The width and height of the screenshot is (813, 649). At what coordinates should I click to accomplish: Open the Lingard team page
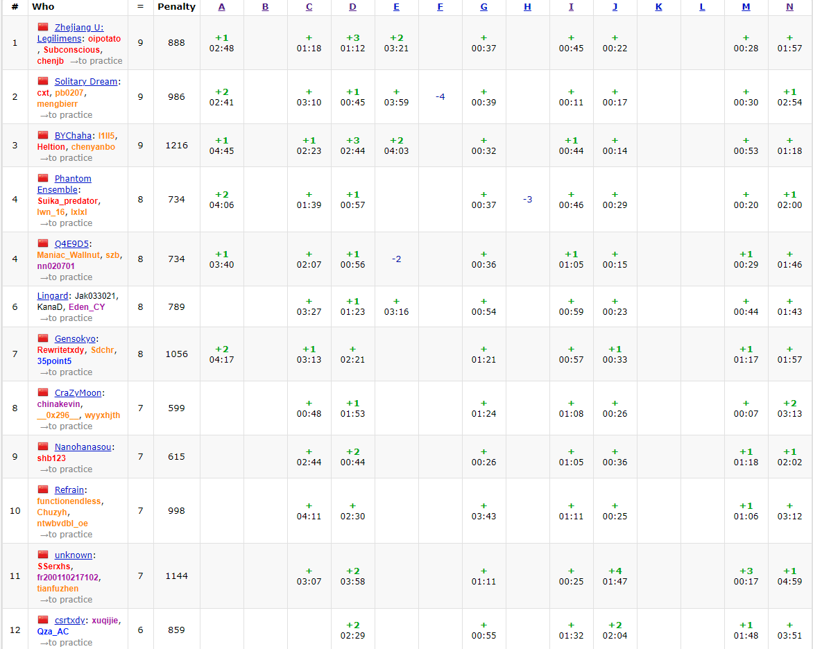coord(53,296)
